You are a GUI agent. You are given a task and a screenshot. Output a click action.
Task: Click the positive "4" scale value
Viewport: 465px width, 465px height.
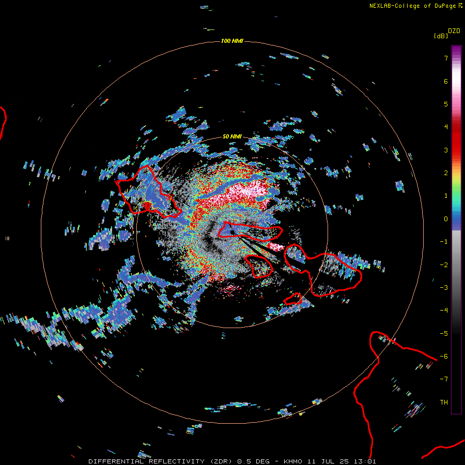pyautogui.click(x=446, y=127)
